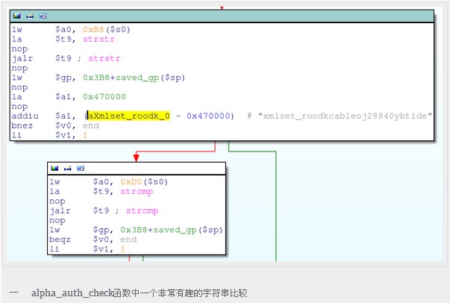Click the pink strstr symbol on the la line

pyautogui.click(x=99, y=40)
